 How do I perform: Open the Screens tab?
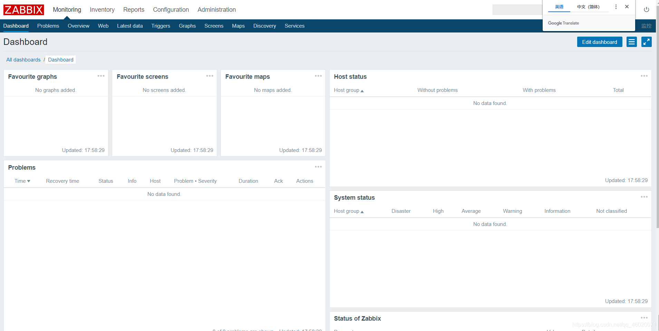(214, 26)
